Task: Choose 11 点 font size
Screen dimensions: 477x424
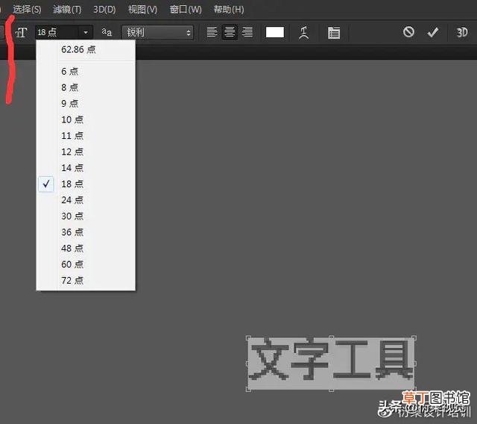Action: tap(86, 136)
